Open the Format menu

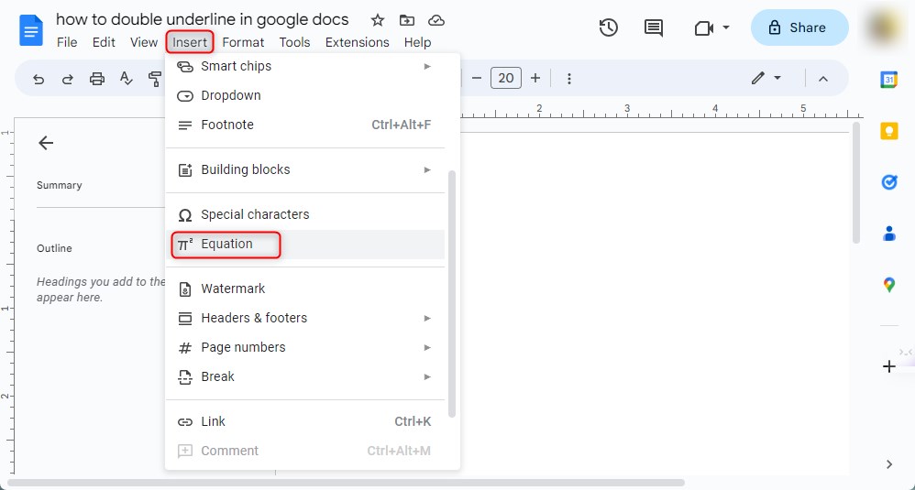coord(243,42)
